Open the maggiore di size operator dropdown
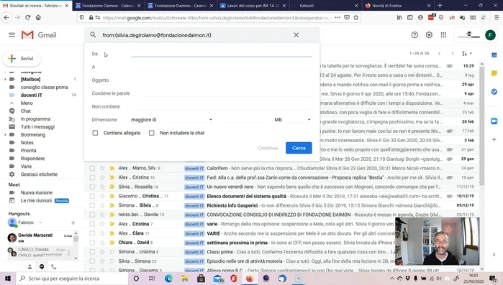The width and height of the screenshot is (503, 285). pos(171,120)
